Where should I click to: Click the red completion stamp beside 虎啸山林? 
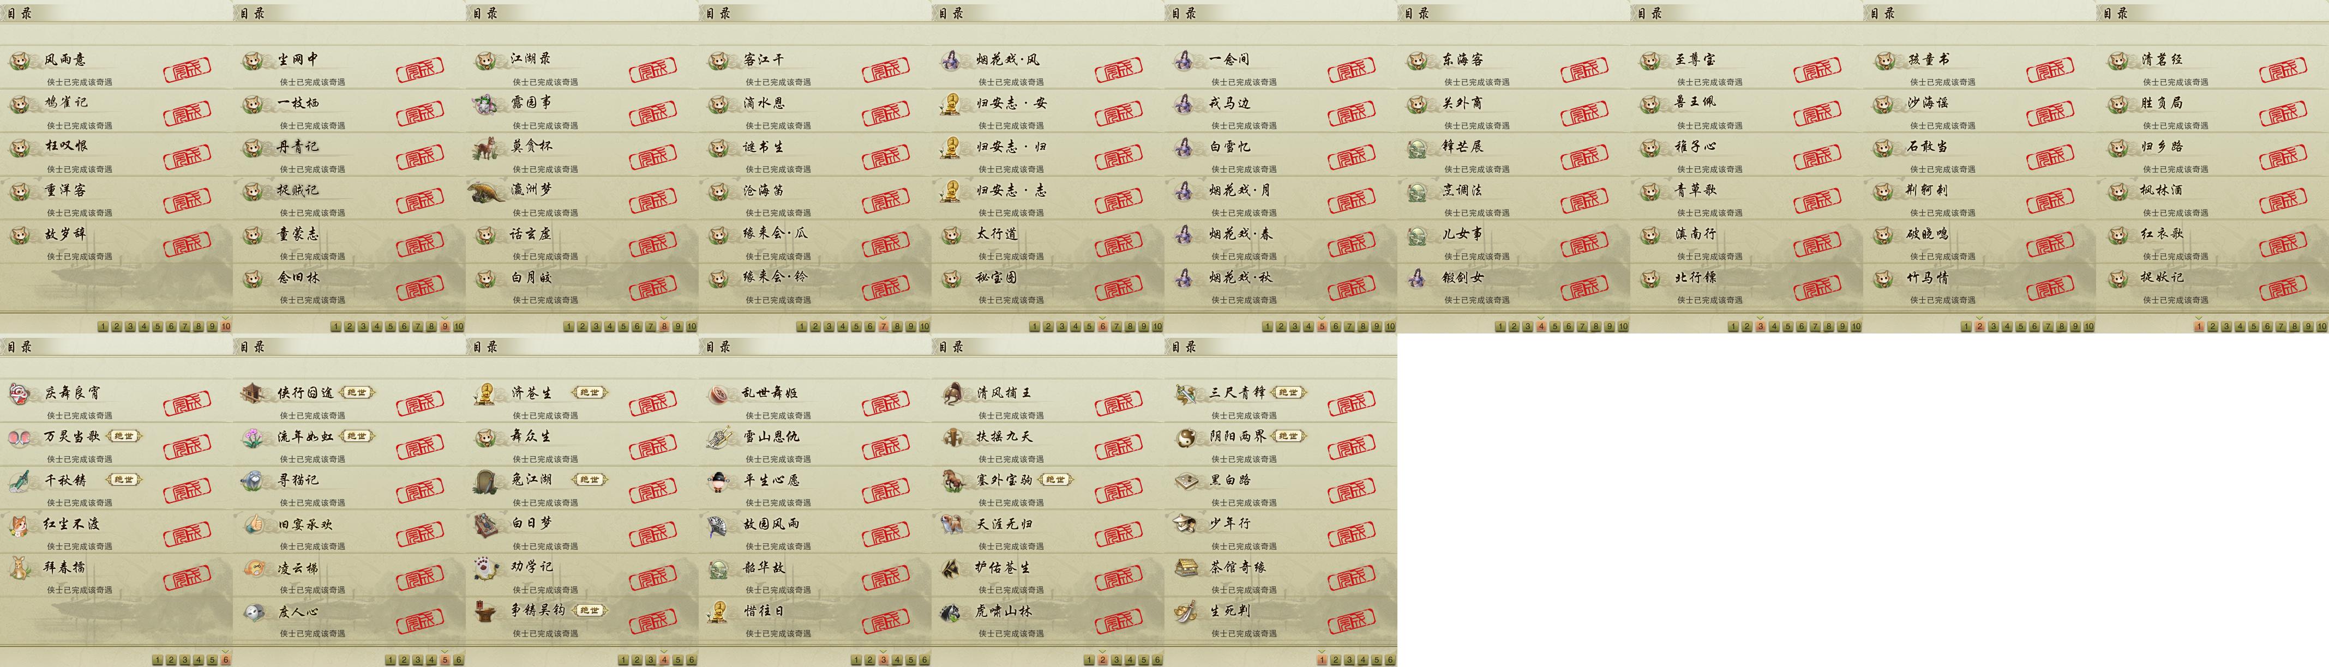(1119, 619)
